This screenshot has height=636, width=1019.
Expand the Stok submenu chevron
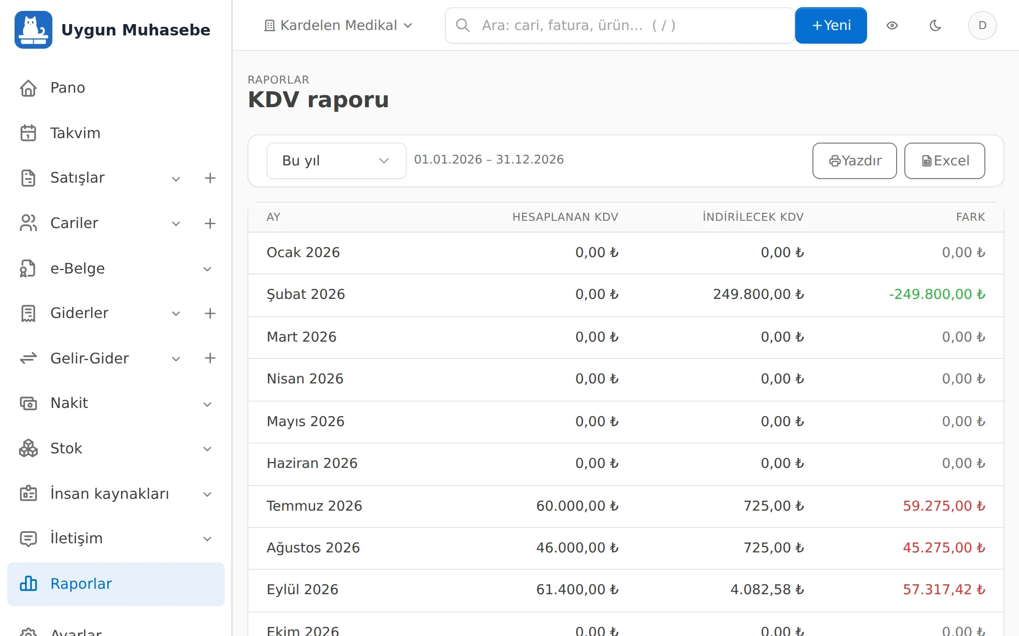click(x=207, y=449)
